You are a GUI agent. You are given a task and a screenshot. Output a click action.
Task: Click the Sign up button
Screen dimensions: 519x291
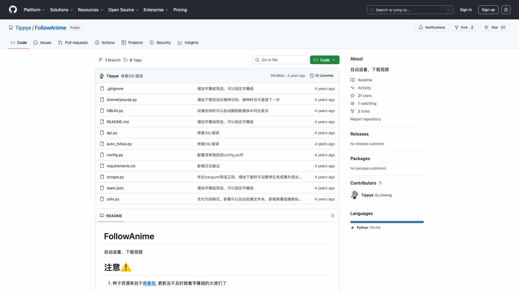point(488,10)
